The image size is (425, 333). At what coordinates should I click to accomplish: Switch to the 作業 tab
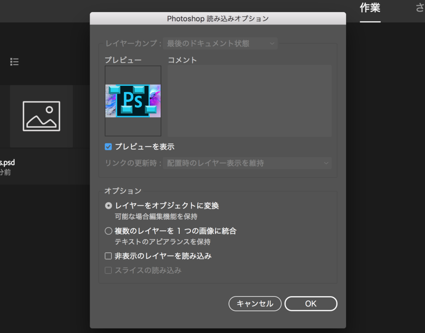pos(370,8)
